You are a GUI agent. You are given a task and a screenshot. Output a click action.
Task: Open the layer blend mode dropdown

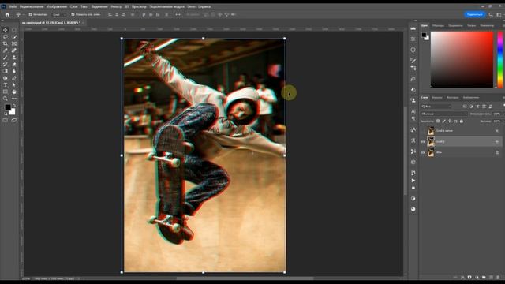pos(443,114)
